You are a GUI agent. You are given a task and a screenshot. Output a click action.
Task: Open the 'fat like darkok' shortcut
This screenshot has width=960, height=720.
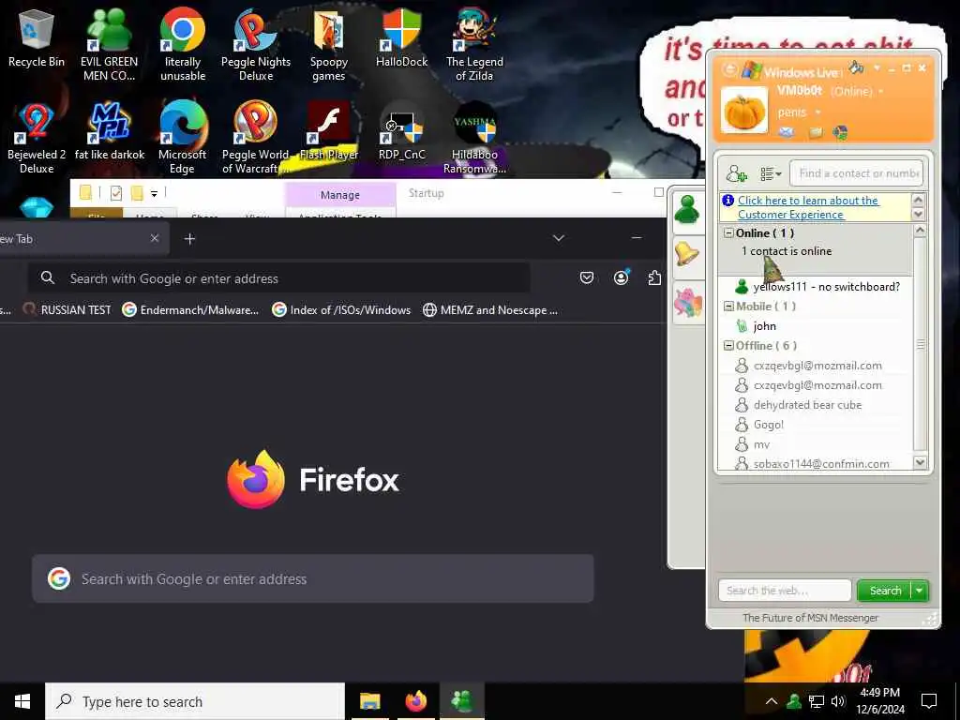click(x=110, y=131)
